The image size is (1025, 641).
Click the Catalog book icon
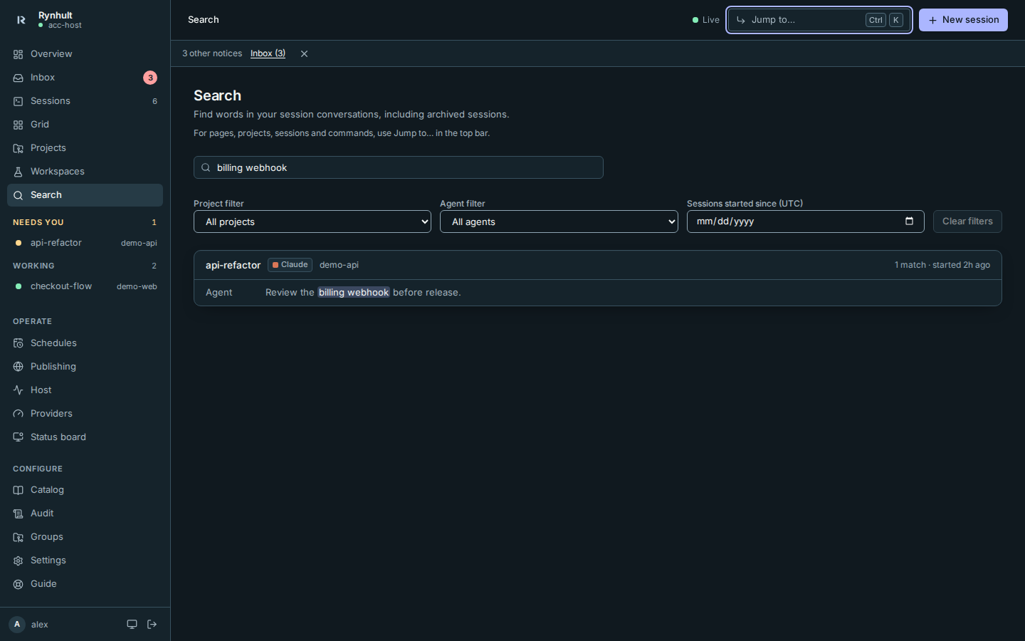(x=19, y=490)
